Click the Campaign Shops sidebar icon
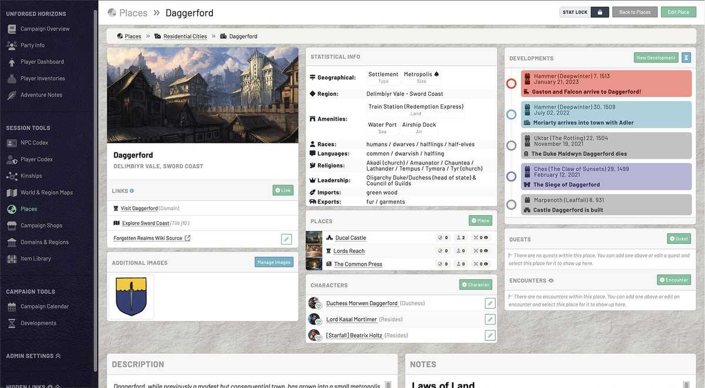The width and height of the screenshot is (705, 388). pyautogui.click(x=12, y=225)
